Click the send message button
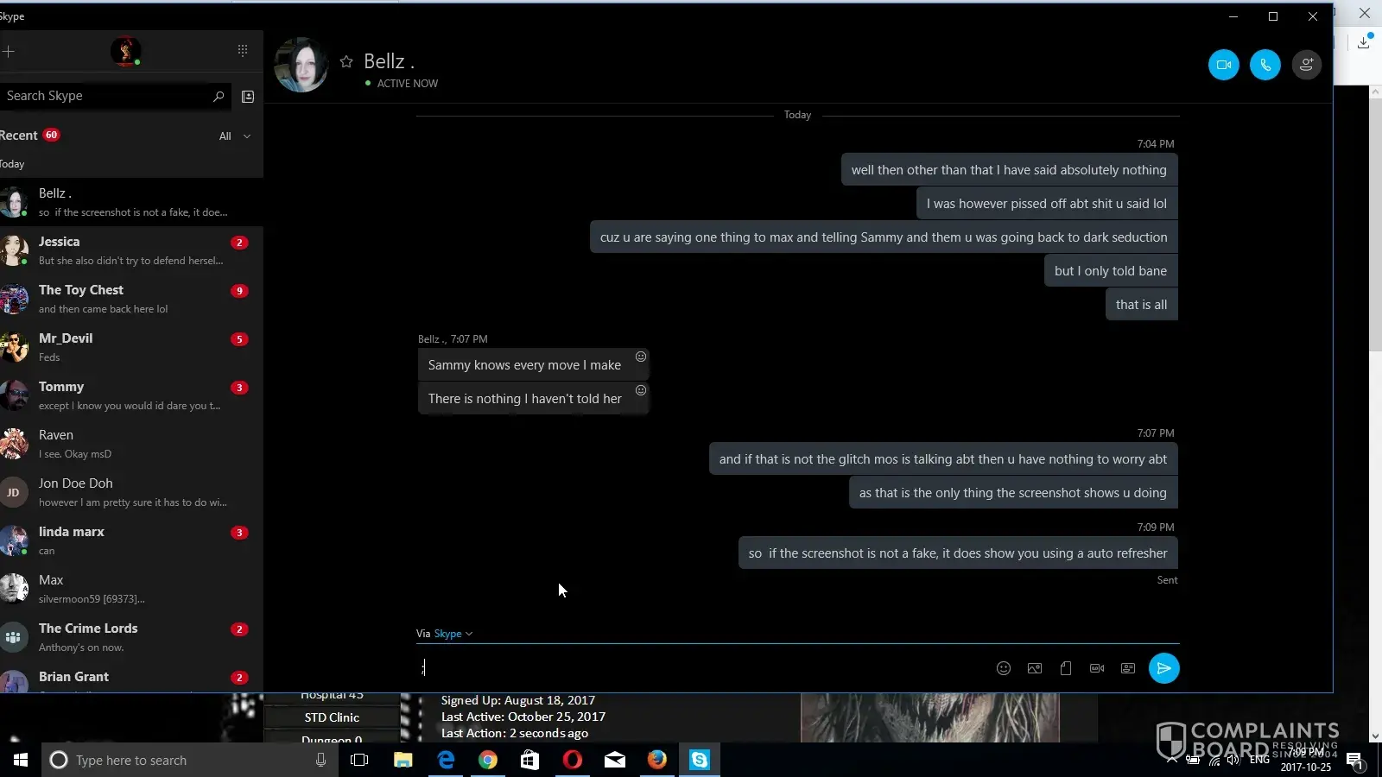 [1163, 668]
